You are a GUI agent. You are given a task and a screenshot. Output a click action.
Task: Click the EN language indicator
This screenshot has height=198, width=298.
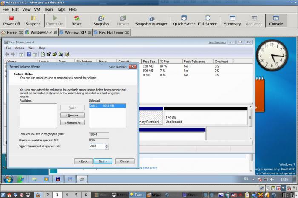pyautogui.click(x=246, y=178)
